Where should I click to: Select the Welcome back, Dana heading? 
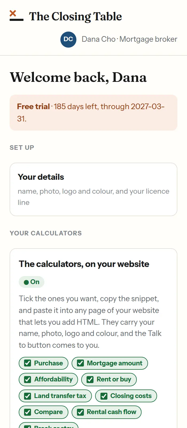pos(78,77)
